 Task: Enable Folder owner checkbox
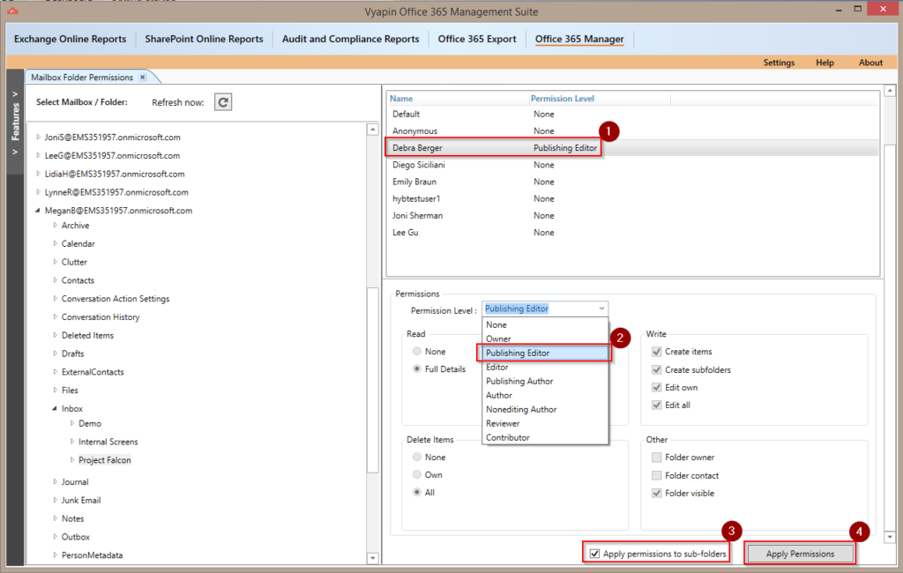(x=656, y=458)
